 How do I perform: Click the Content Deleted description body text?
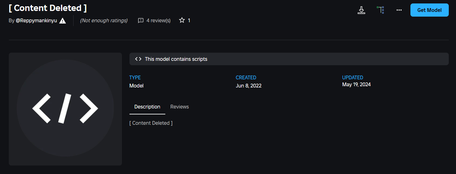[151, 123]
